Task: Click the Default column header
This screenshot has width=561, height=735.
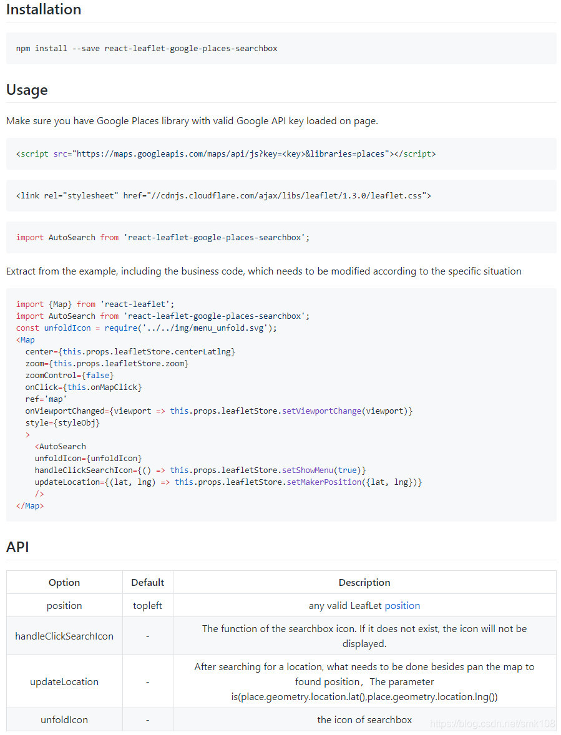Action: pos(148,583)
